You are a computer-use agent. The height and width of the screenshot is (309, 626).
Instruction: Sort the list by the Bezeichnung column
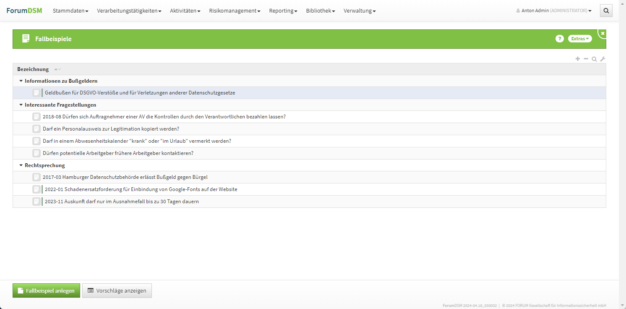[33, 69]
